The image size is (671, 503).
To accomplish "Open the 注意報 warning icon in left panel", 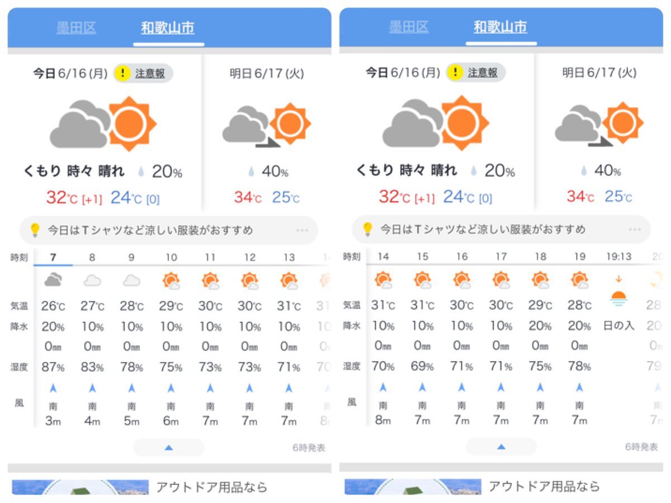I will coord(124,73).
